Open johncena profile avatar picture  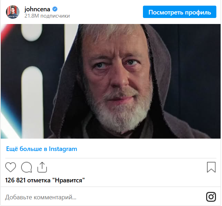click(x=13, y=12)
